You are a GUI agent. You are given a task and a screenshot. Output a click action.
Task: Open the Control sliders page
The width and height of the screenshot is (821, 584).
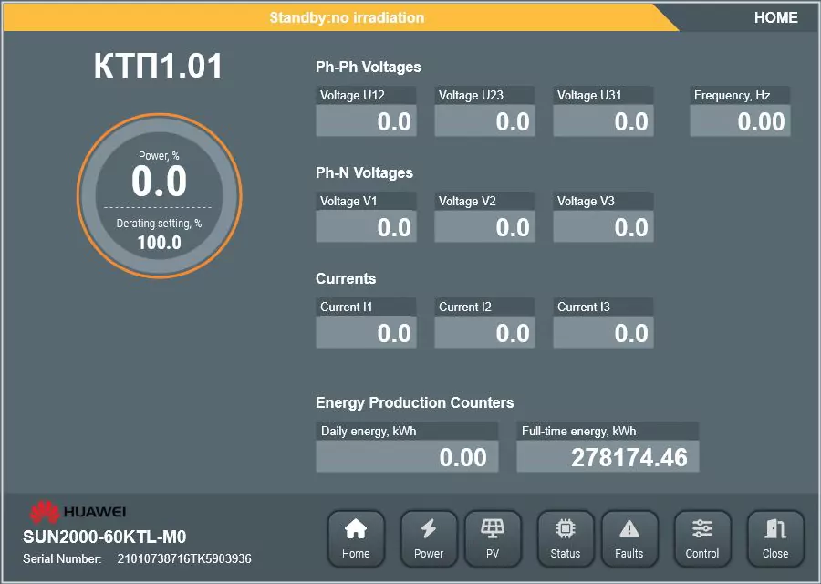click(702, 539)
